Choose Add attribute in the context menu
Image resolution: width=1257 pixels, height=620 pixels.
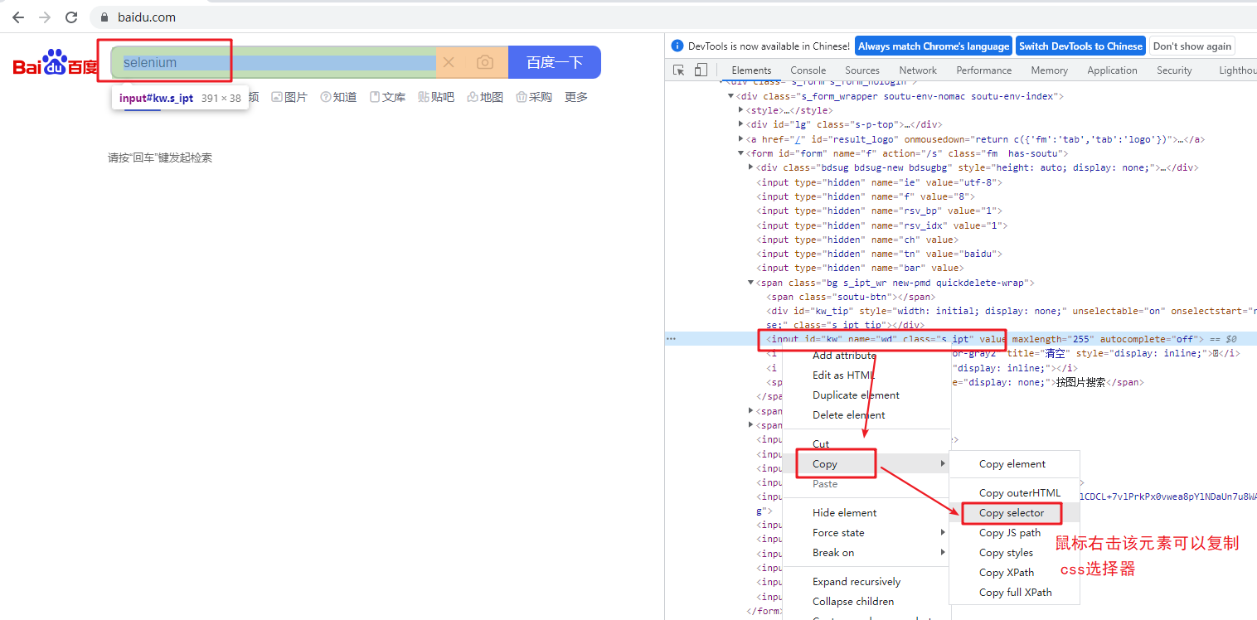[844, 356]
